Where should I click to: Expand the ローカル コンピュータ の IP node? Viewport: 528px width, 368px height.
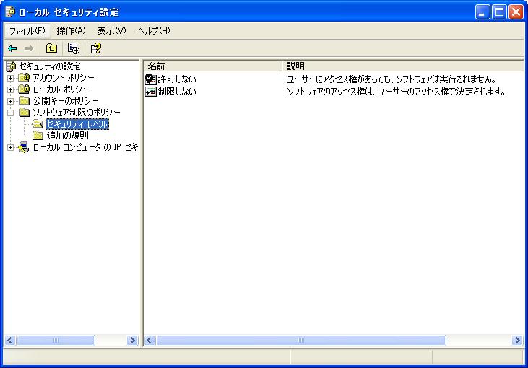(10, 147)
